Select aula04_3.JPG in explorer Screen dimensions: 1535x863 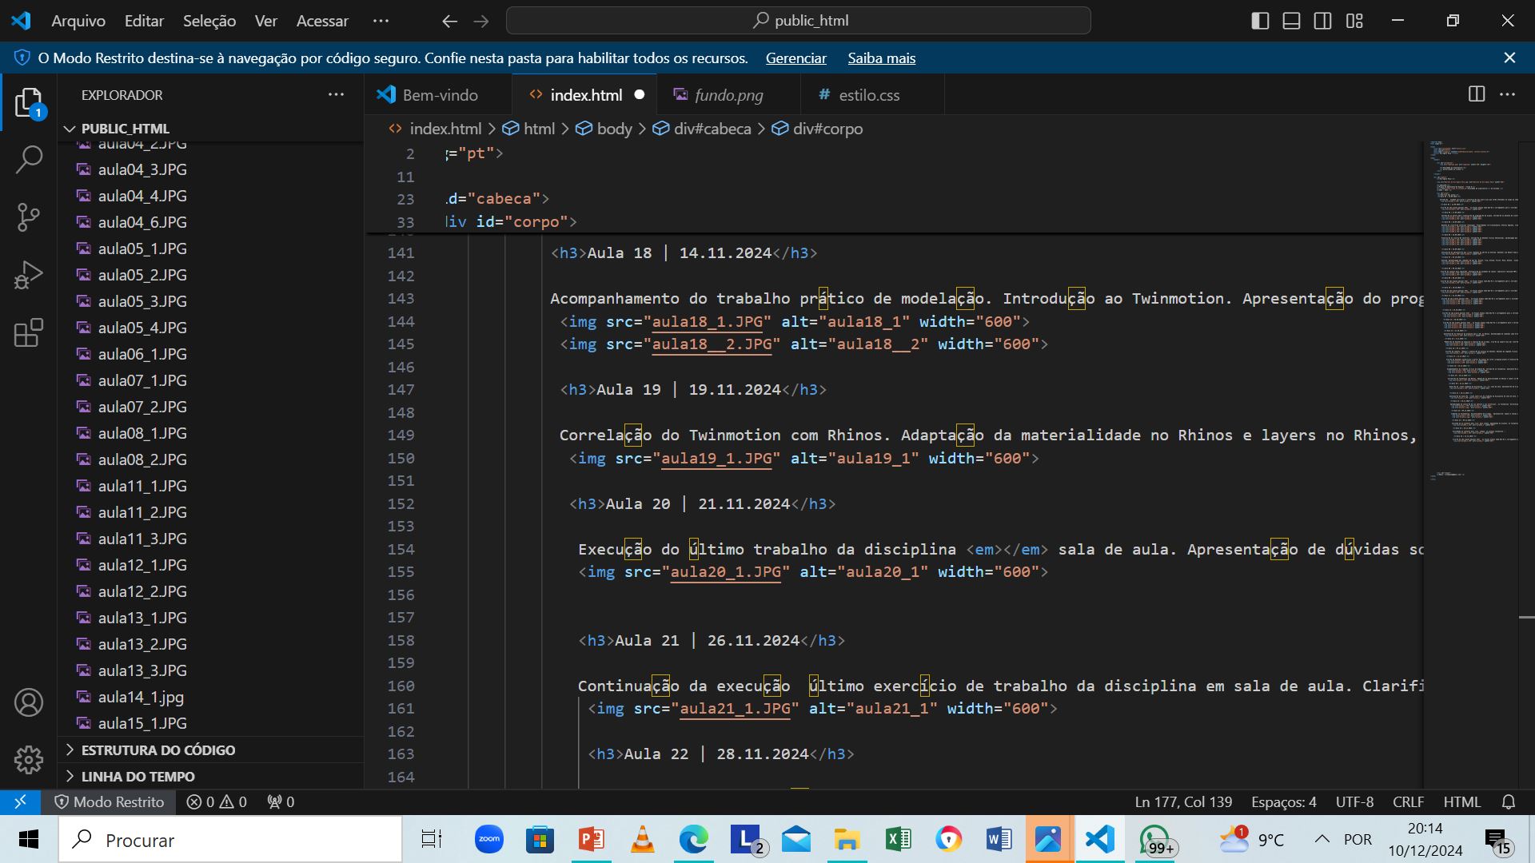click(x=211, y=169)
